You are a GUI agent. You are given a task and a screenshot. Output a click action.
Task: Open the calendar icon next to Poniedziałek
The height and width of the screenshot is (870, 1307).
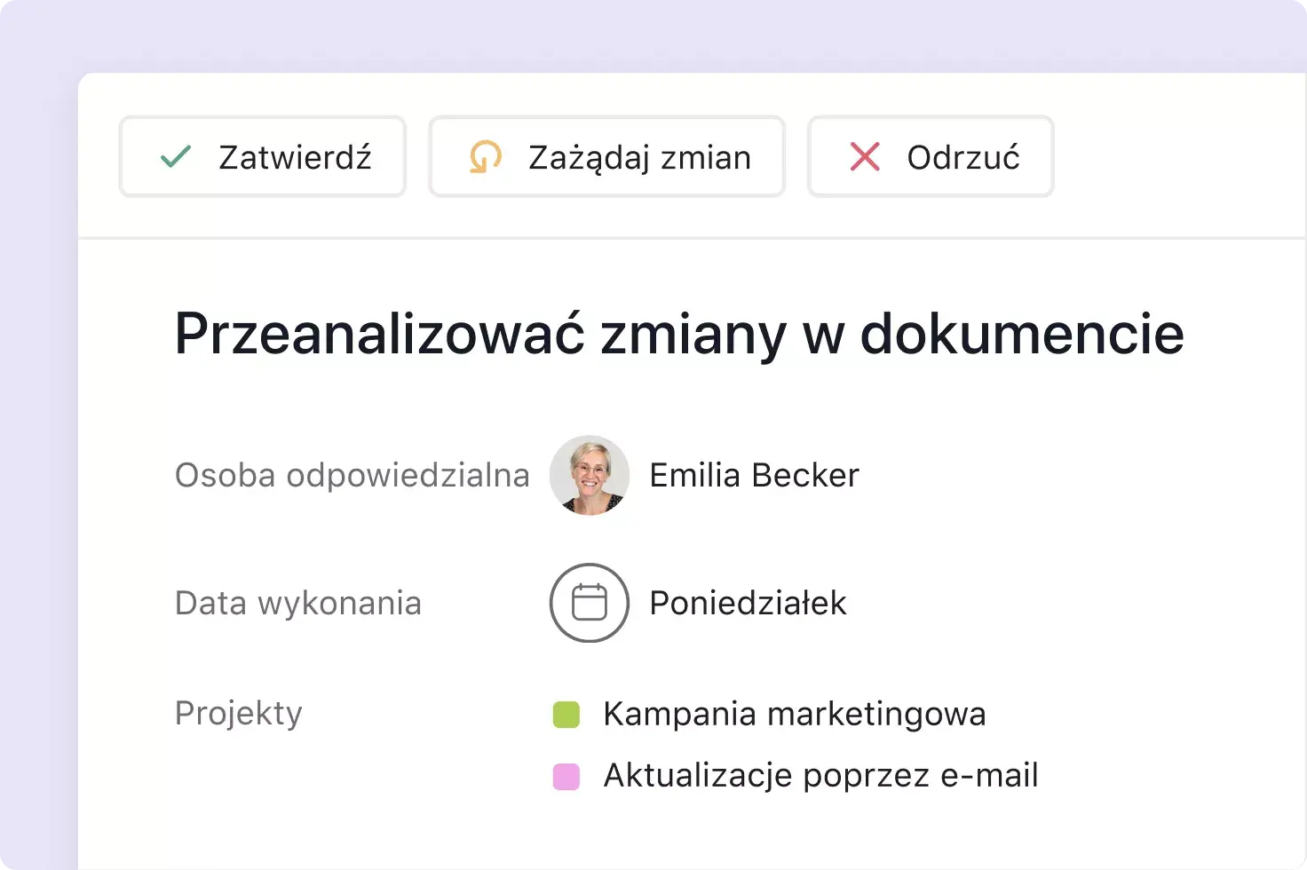pyautogui.click(x=590, y=602)
